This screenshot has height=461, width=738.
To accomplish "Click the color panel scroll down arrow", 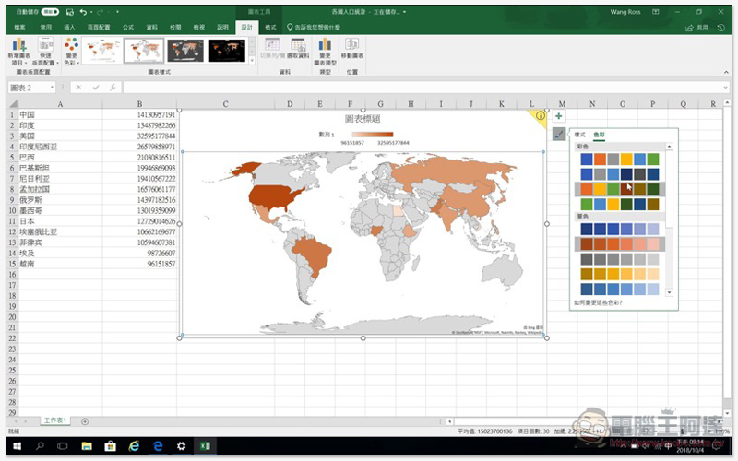I will click(669, 292).
